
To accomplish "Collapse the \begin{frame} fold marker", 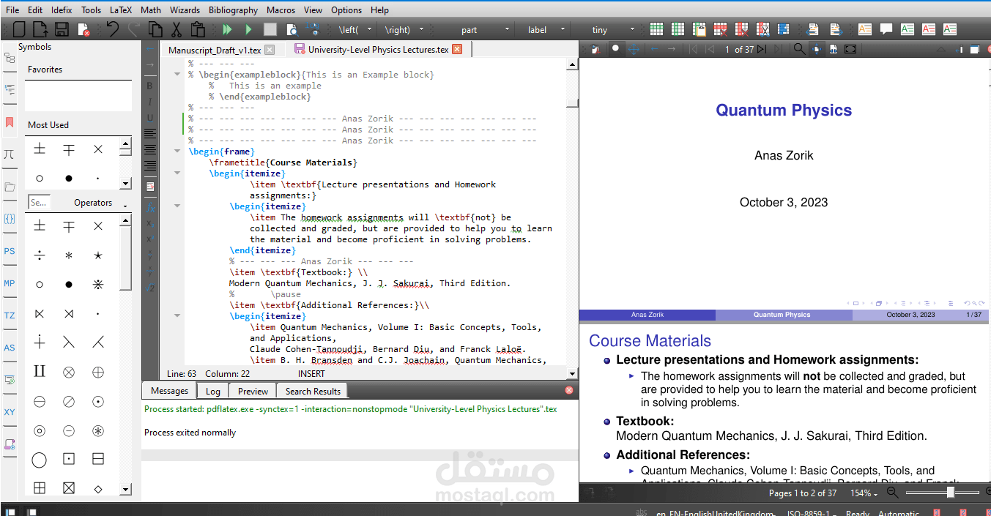I will coord(177,152).
